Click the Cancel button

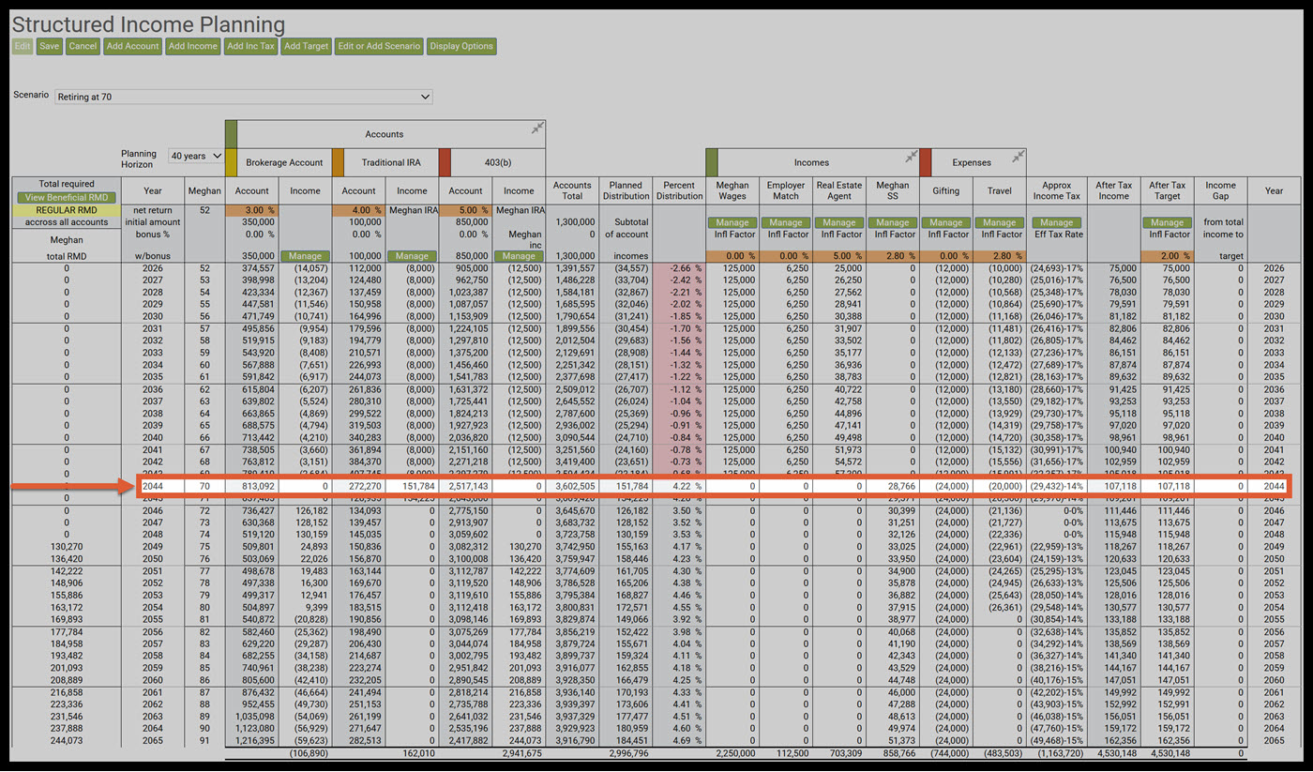83,46
